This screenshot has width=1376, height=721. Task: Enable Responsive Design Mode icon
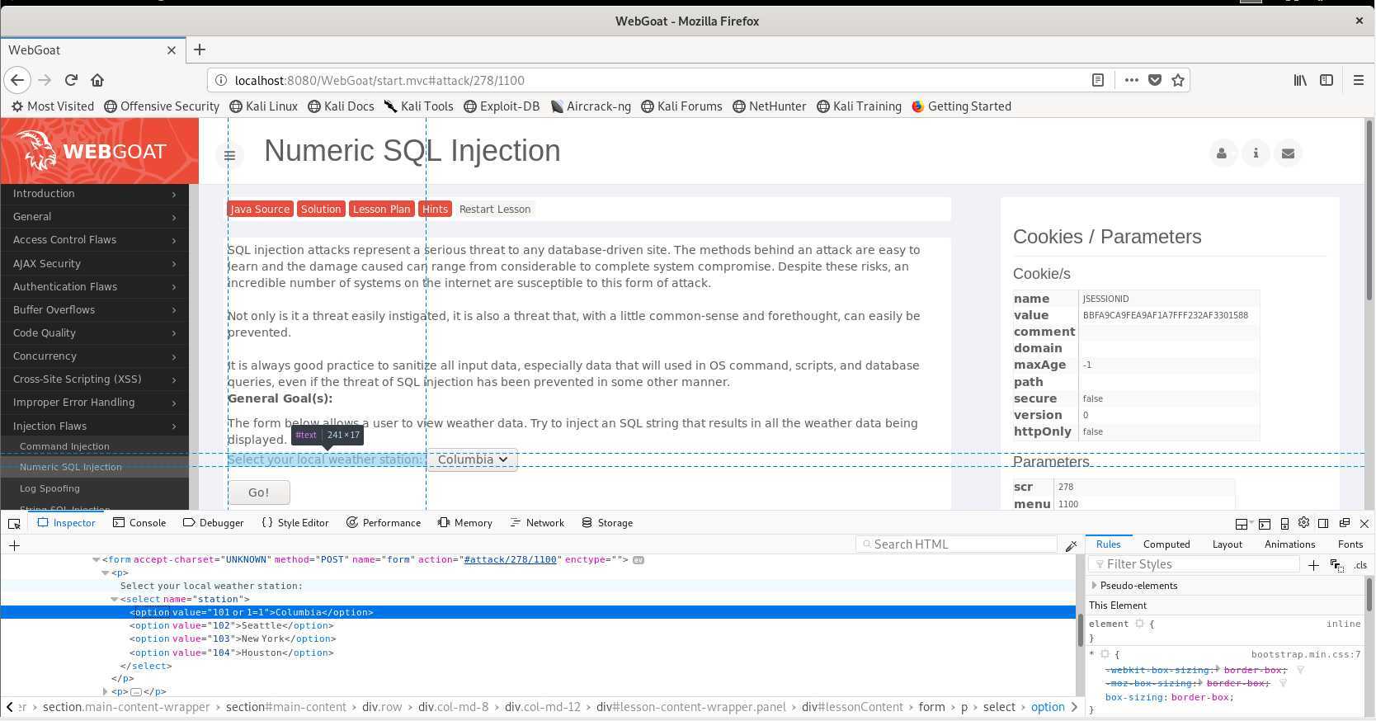1284,524
